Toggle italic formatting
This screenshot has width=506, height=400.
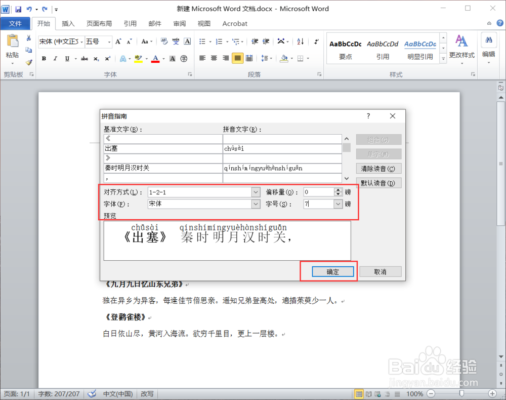(55, 58)
